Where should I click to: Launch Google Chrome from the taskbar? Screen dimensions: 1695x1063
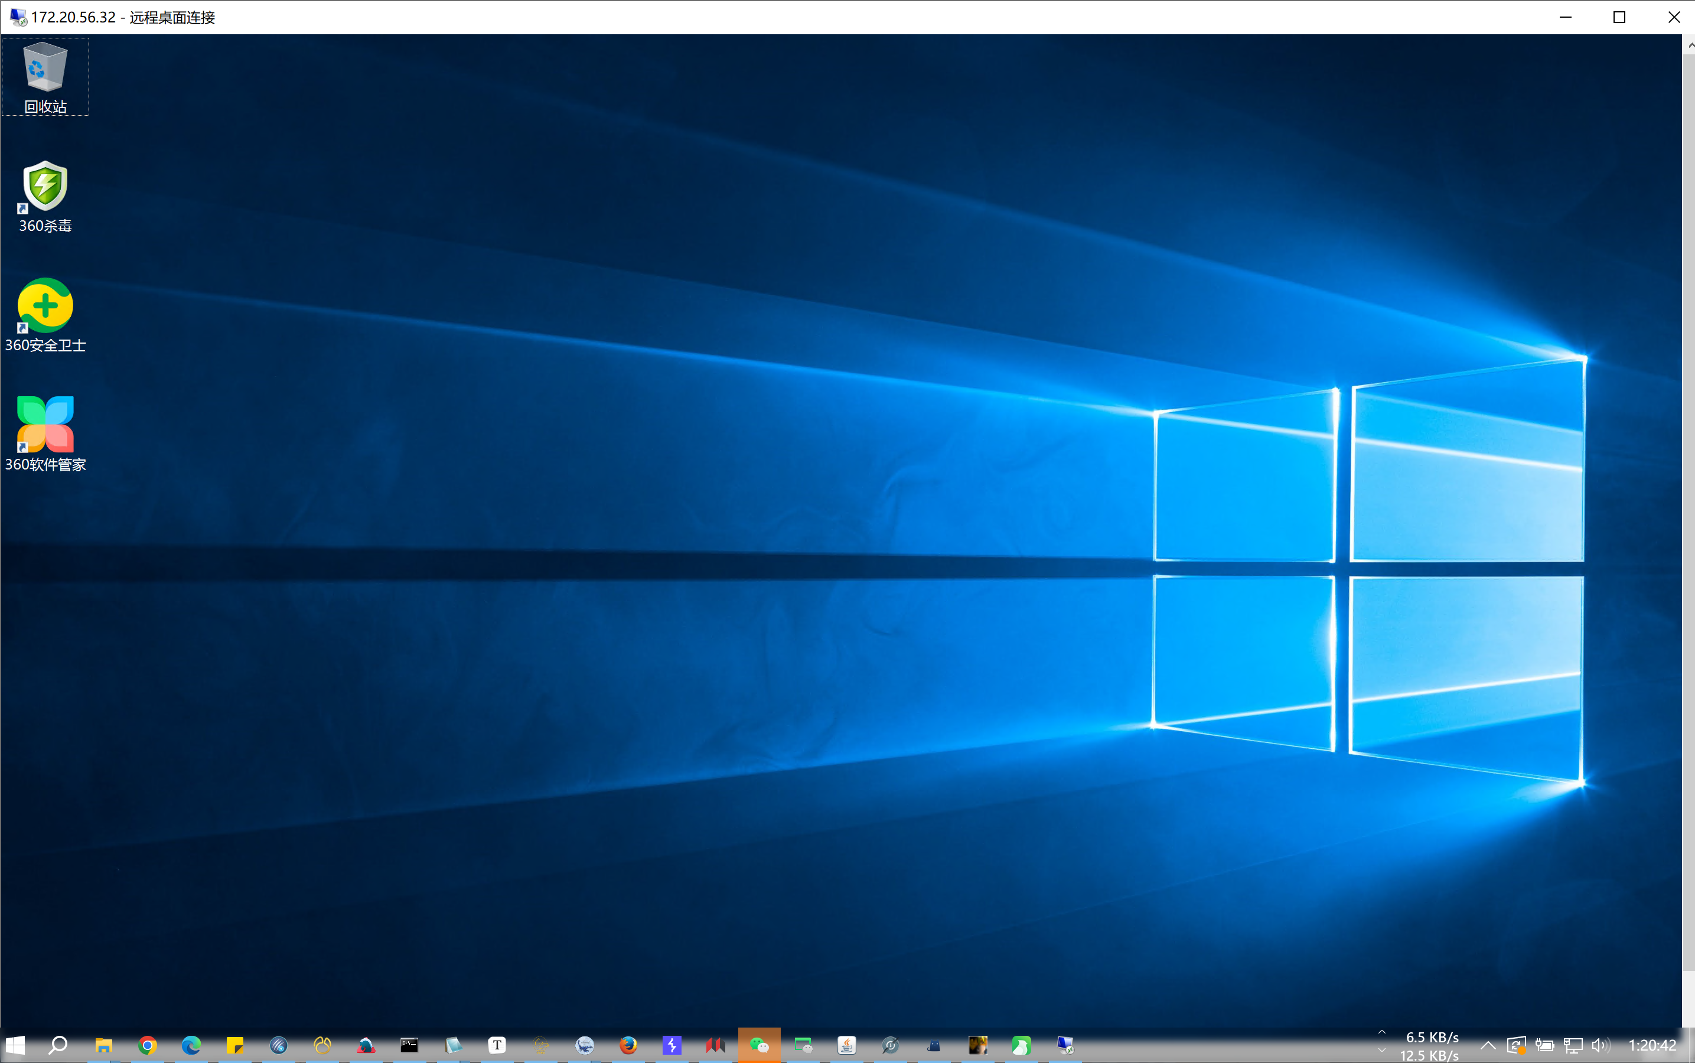(x=147, y=1045)
